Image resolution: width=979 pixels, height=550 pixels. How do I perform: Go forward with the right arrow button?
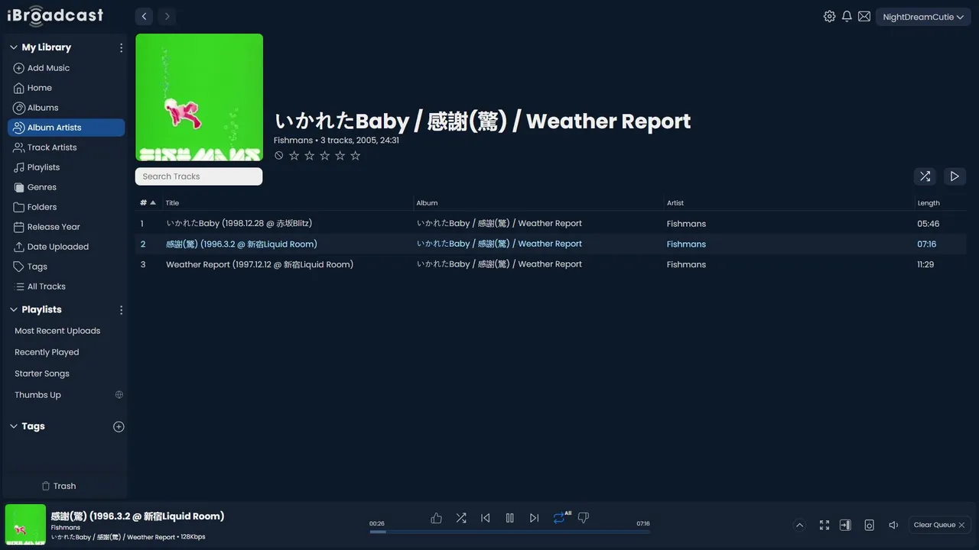click(x=167, y=16)
